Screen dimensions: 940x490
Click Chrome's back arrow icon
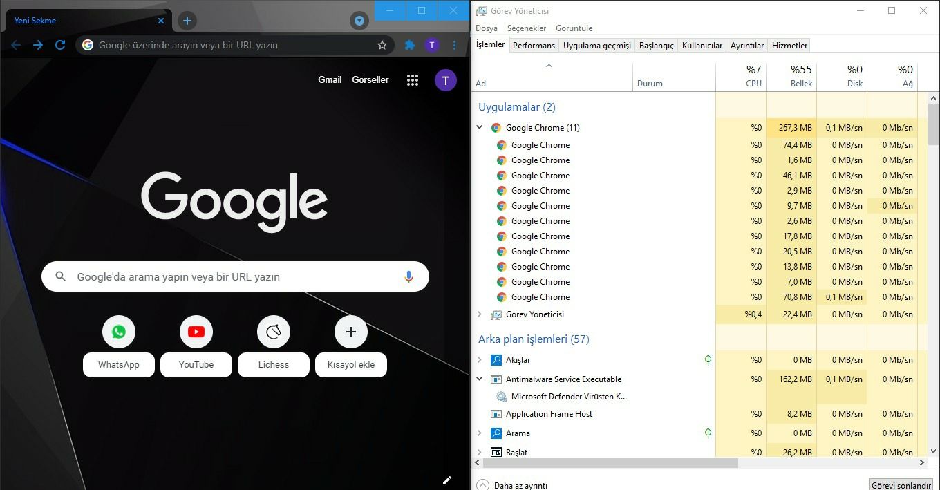click(x=15, y=45)
